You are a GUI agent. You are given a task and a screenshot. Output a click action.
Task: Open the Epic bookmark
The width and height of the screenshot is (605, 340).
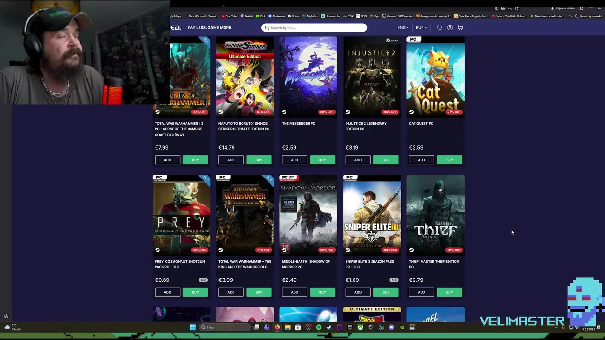[374, 16]
